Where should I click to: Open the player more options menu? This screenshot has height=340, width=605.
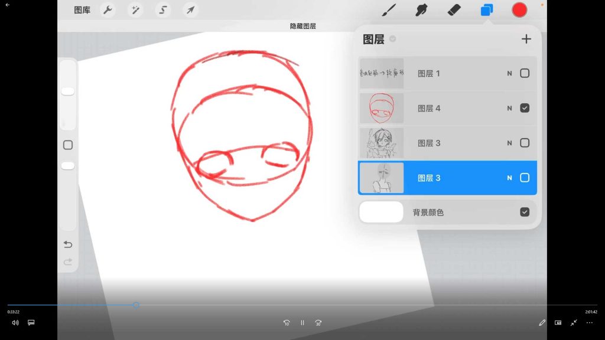point(590,323)
